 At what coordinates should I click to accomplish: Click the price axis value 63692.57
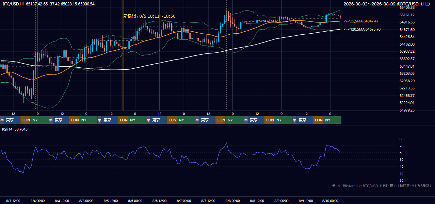tap(407, 59)
